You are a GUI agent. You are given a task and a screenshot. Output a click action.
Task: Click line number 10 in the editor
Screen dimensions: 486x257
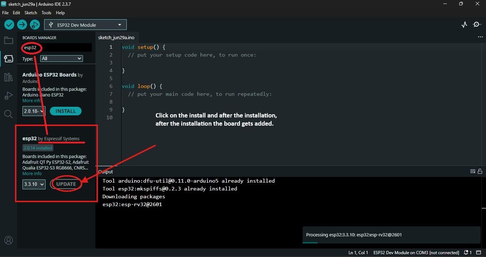coord(109,117)
